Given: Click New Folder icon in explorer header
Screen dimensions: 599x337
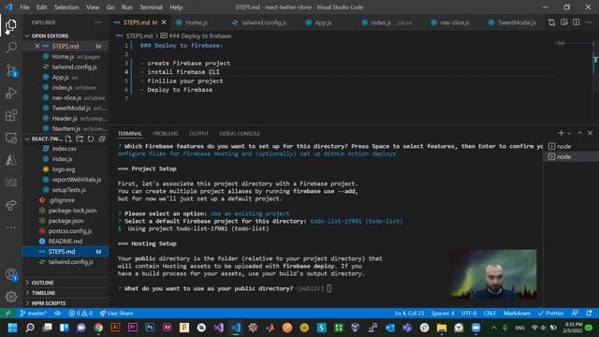Looking at the screenshot, I should [80, 139].
